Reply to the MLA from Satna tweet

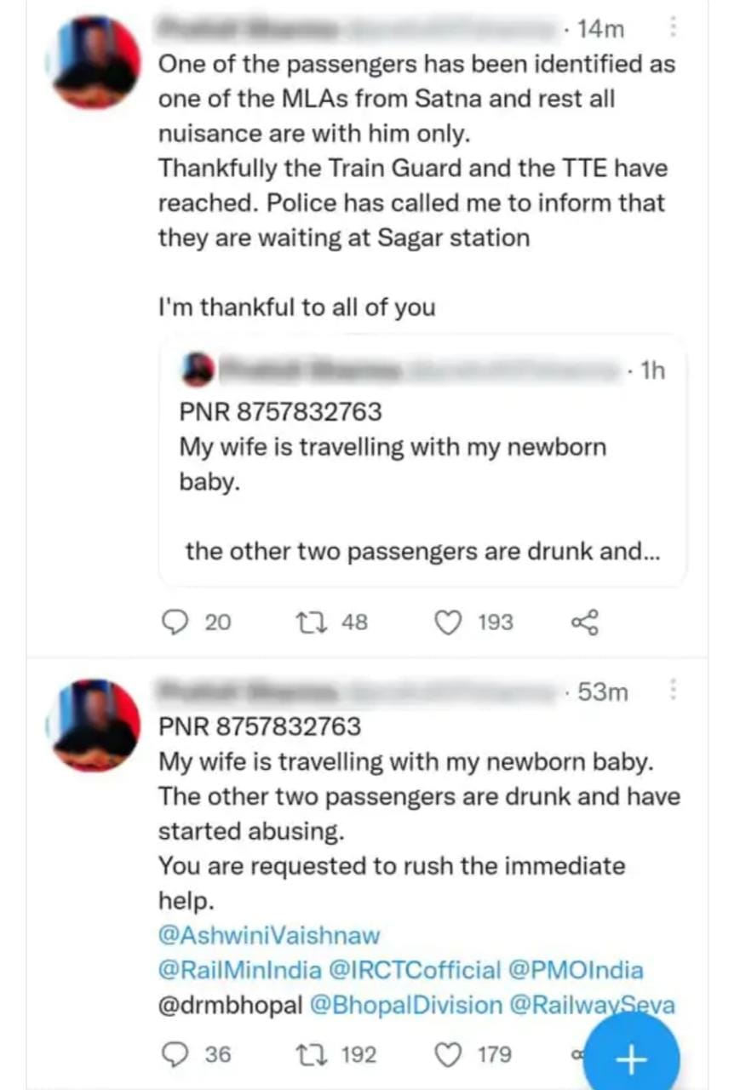tap(175, 622)
